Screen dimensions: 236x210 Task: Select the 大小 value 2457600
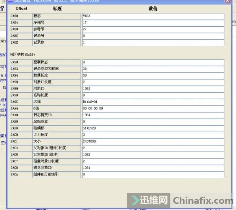point(153,142)
